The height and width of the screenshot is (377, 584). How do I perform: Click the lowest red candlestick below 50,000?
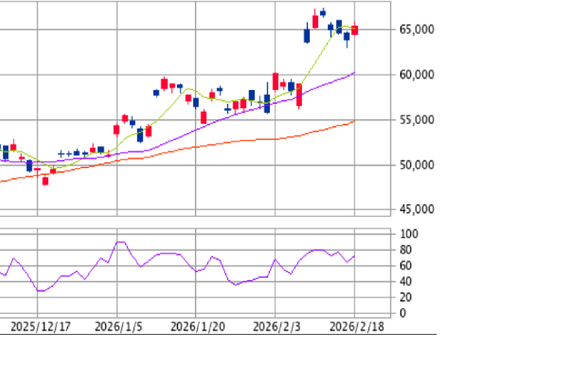point(45,180)
